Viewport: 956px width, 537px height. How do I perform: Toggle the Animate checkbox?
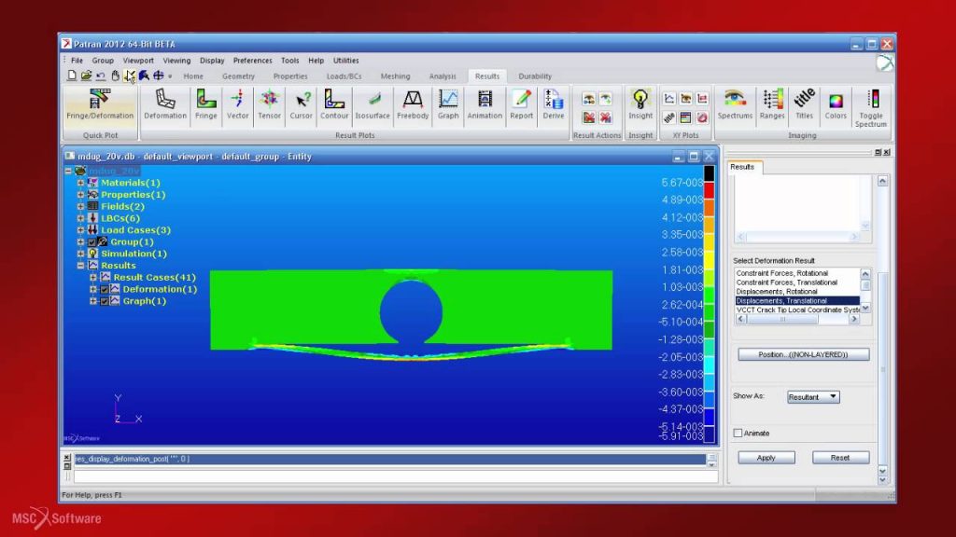[738, 433]
